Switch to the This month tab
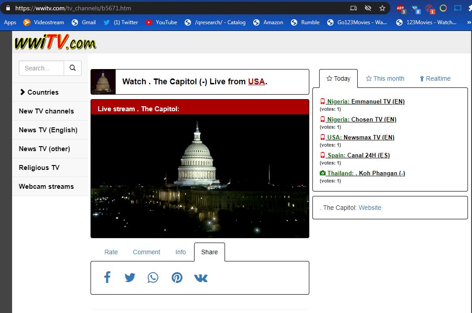Image resolution: width=472 pixels, height=313 pixels. (385, 78)
